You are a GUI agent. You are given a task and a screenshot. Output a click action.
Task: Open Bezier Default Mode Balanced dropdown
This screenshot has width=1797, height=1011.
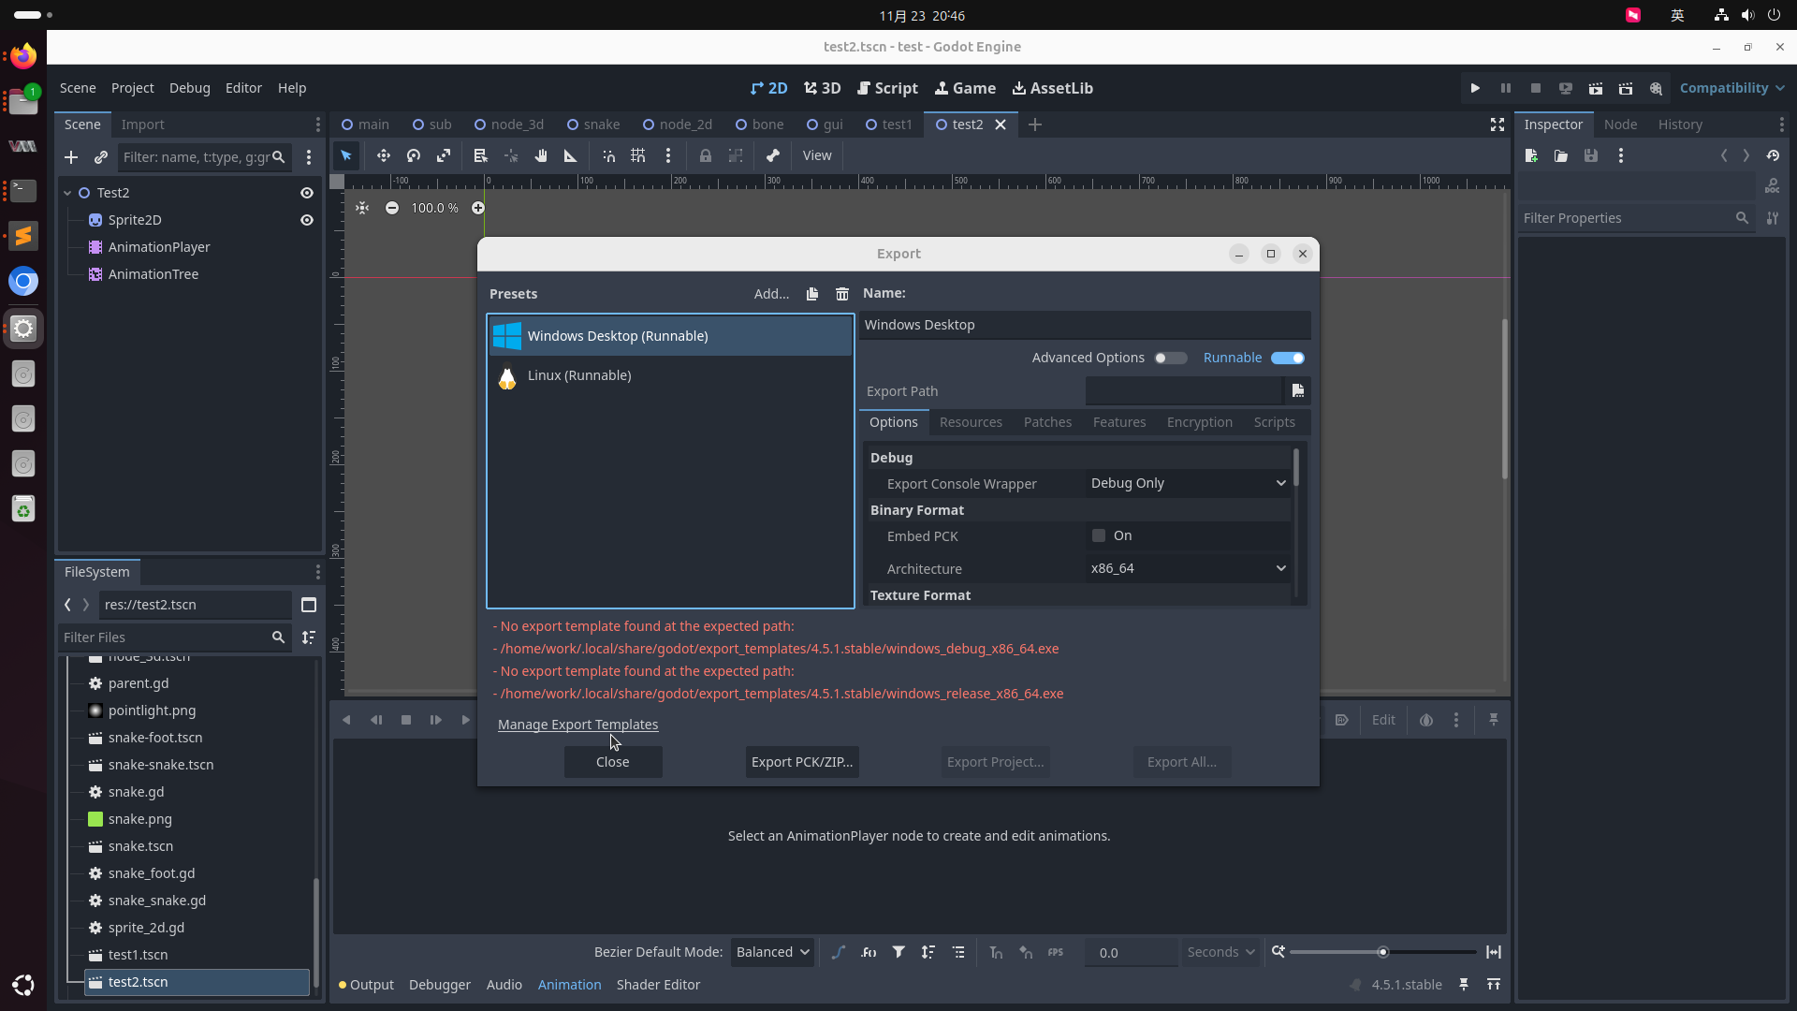point(772,952)
